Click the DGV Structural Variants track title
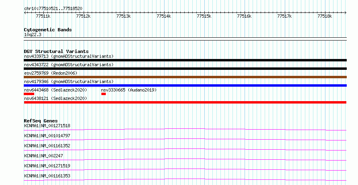This screenshot has width=358, height=185. 56,51
